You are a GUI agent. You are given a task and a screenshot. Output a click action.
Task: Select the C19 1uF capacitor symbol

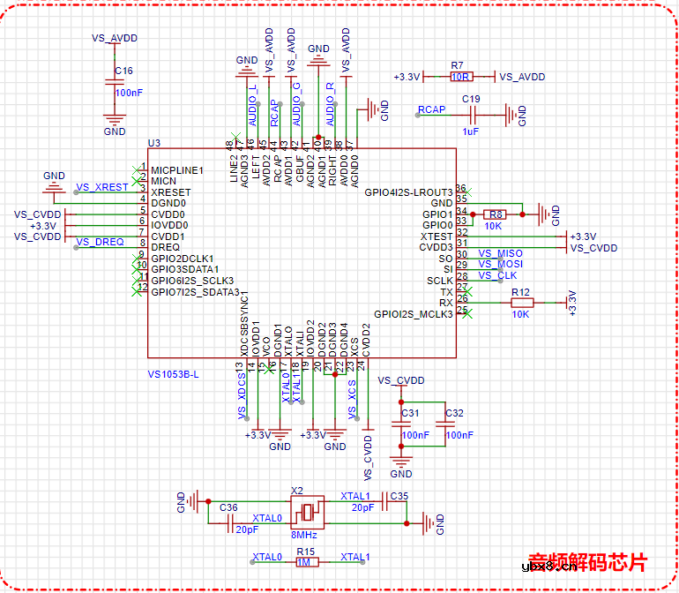coord(474,113)
